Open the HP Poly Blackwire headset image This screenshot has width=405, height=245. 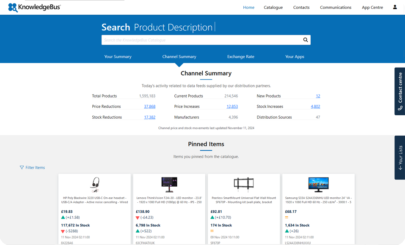point(95,185)
